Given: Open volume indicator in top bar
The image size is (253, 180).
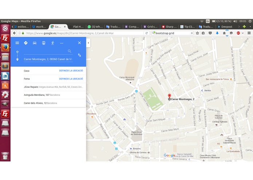Looking at the screenshot, I should pos(235,21).
